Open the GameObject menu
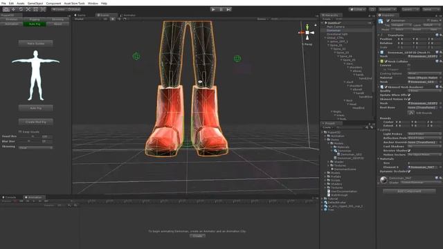The height and width of the screenshot is (249, 443). [x=35, y=3]
